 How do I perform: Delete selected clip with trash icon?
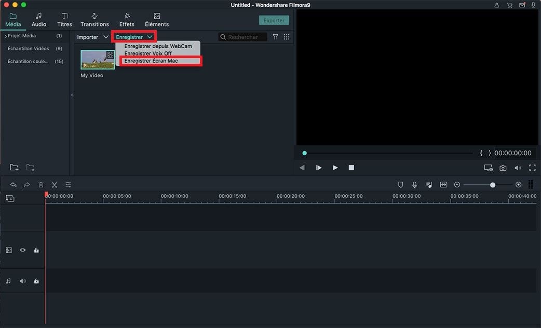[40, 185]
